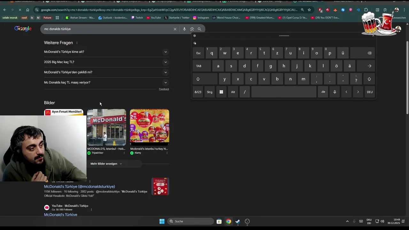The height and width of the screenshot is (230, 409).
Task: Tap the ü key on touch keyboard
Action: click(x=343, y=53)
